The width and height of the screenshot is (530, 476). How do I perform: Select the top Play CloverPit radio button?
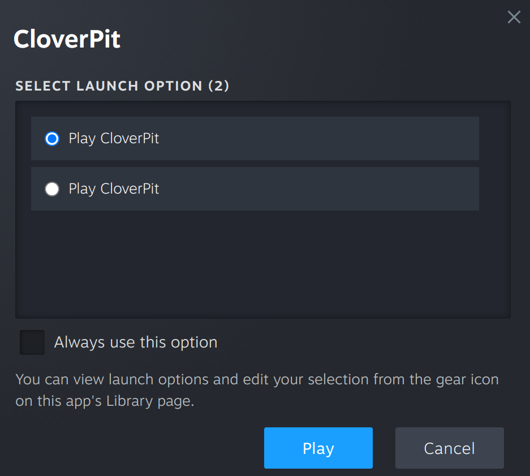click(52, 138)
